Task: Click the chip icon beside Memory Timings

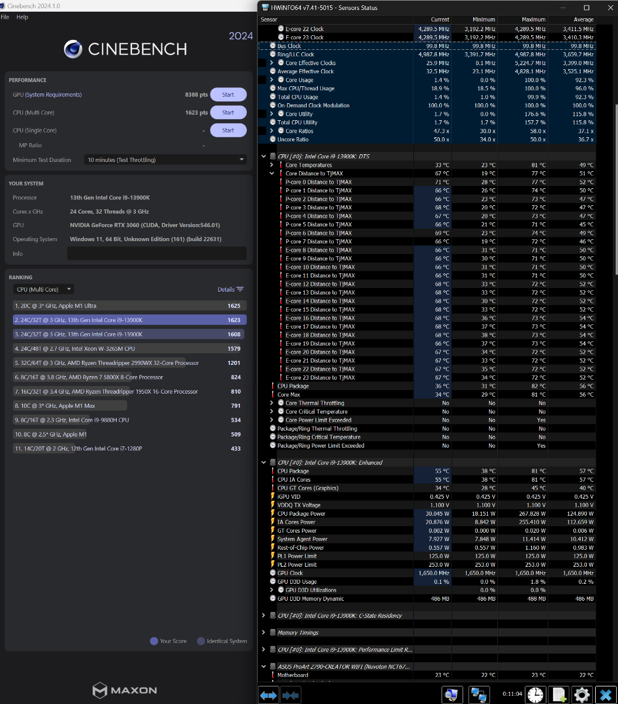Action: click(273, 632)
